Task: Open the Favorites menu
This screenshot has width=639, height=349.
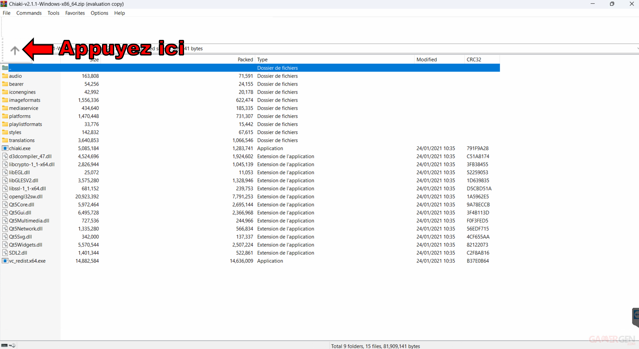Action: click(x=75, y=13)
